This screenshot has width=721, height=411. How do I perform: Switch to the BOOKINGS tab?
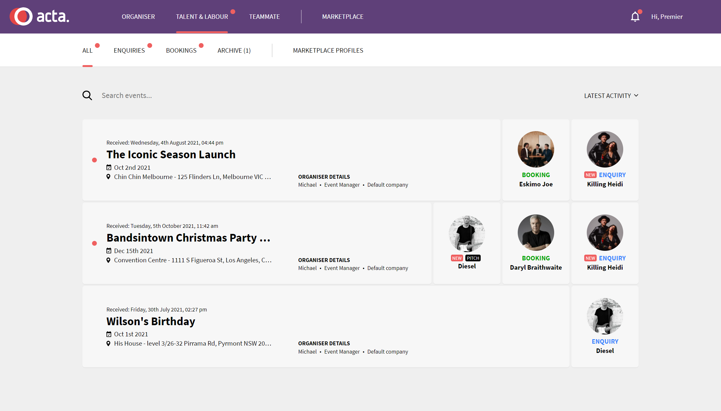pos(181,50)
